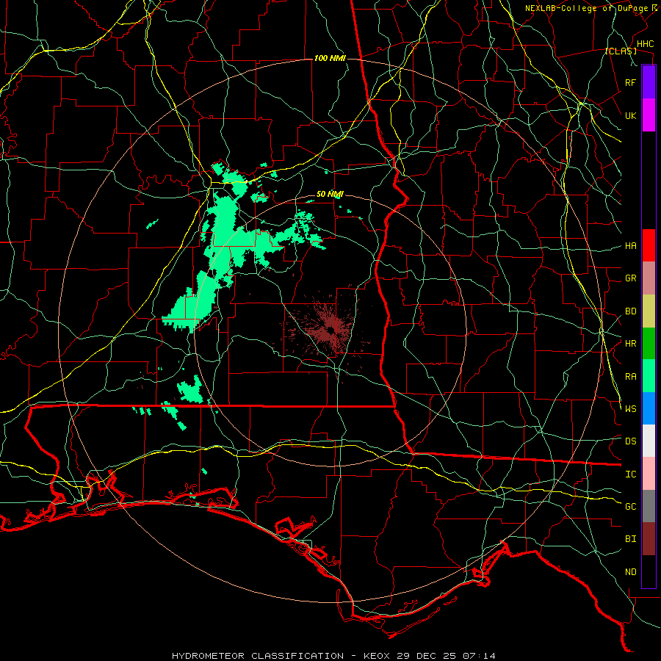Viewport: 661px width, 661px height.
Task: Click the DS legend label
Action: [630, 441]
